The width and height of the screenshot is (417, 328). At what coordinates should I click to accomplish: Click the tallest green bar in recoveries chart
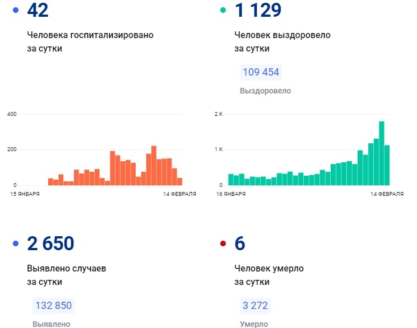pos(382,153)
